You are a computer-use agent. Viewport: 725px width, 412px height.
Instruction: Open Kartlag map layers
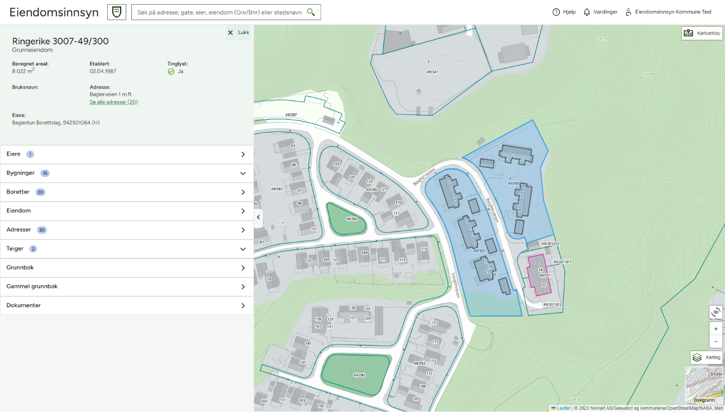(x=706, y=357)
